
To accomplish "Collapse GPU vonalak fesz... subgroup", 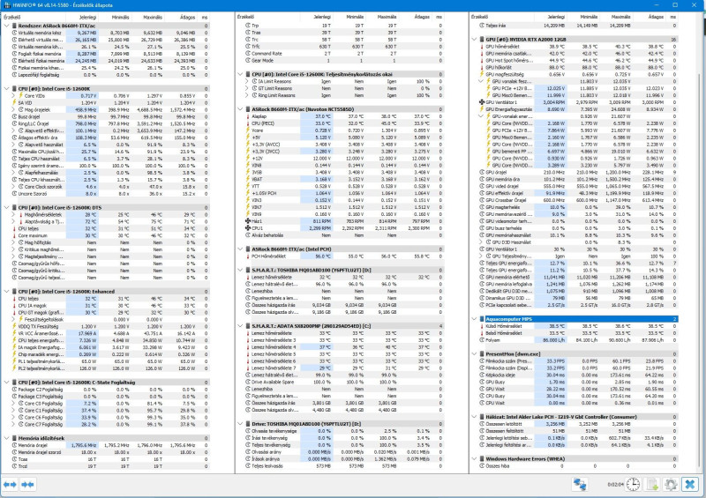I will click(481, 81).
